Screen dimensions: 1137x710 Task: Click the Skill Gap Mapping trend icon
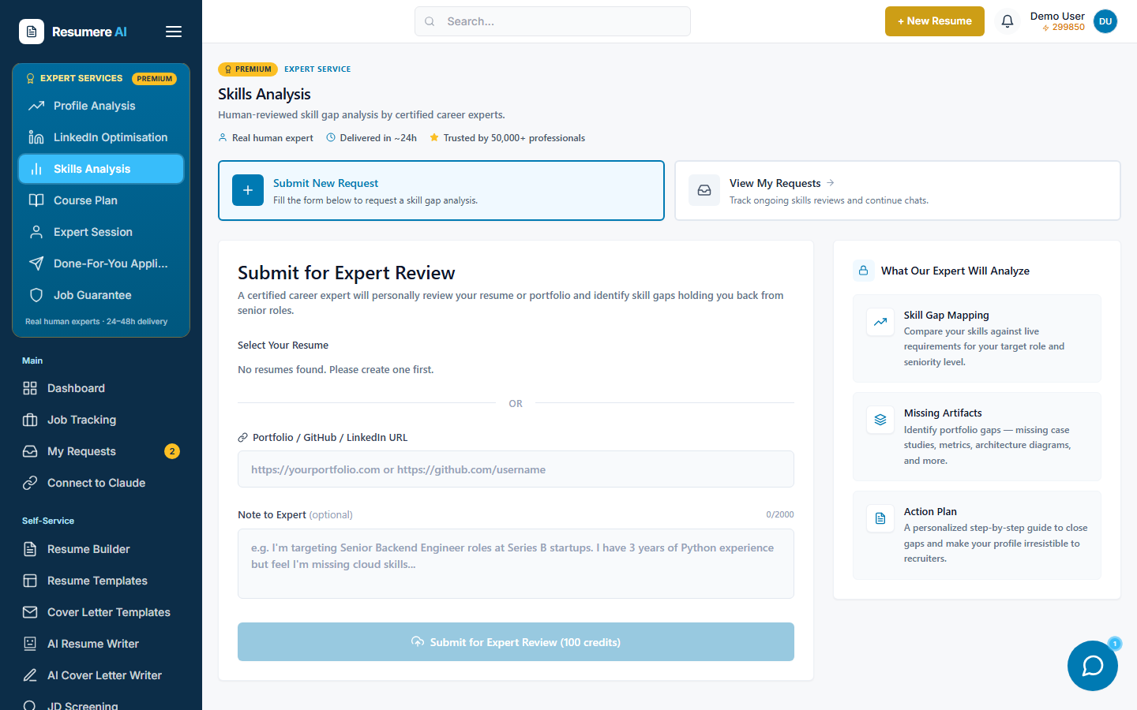pyautogui.click(x=880, y=322)
